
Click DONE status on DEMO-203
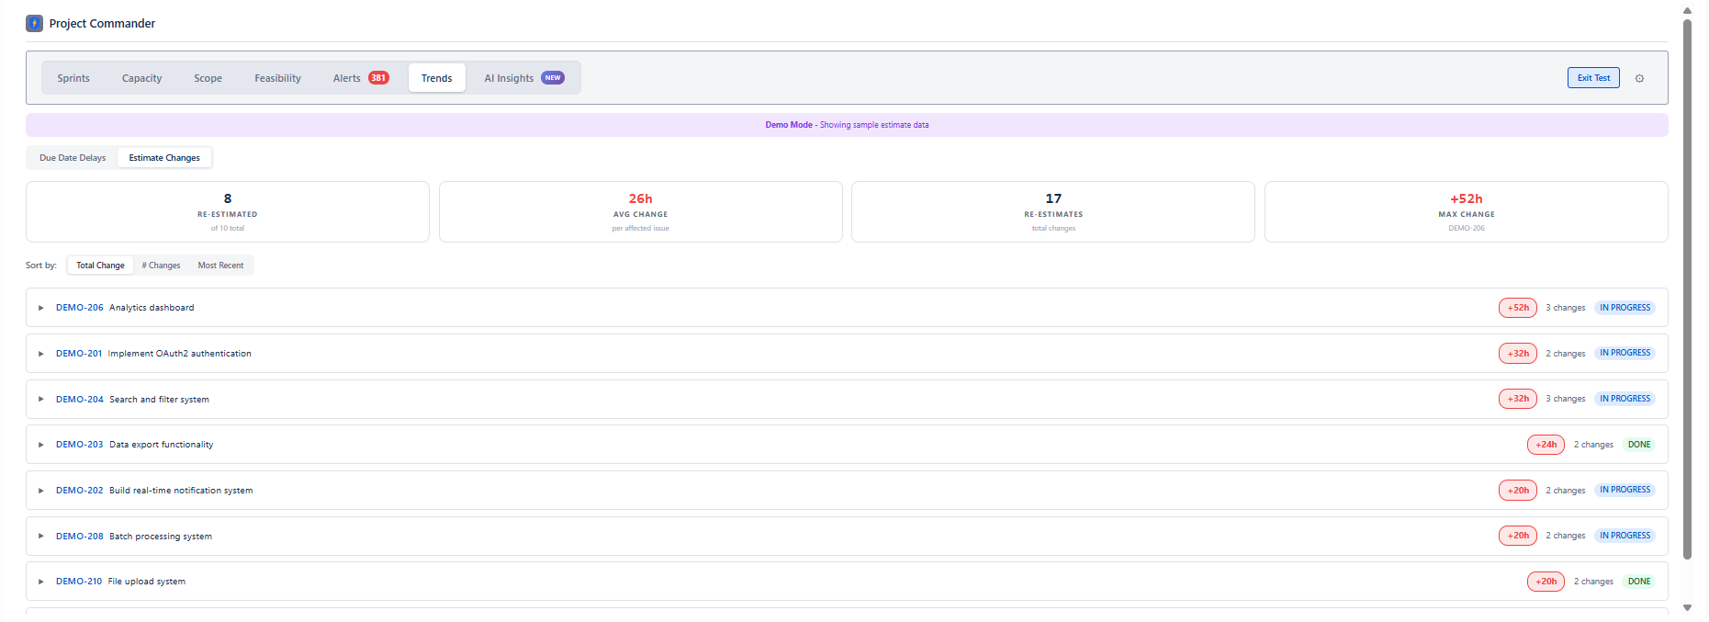pos(1638,445)
